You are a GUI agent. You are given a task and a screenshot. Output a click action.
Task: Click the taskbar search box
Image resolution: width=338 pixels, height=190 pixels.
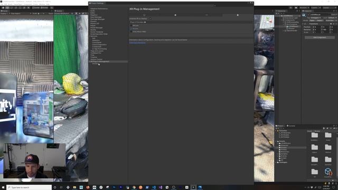point(29,187)
